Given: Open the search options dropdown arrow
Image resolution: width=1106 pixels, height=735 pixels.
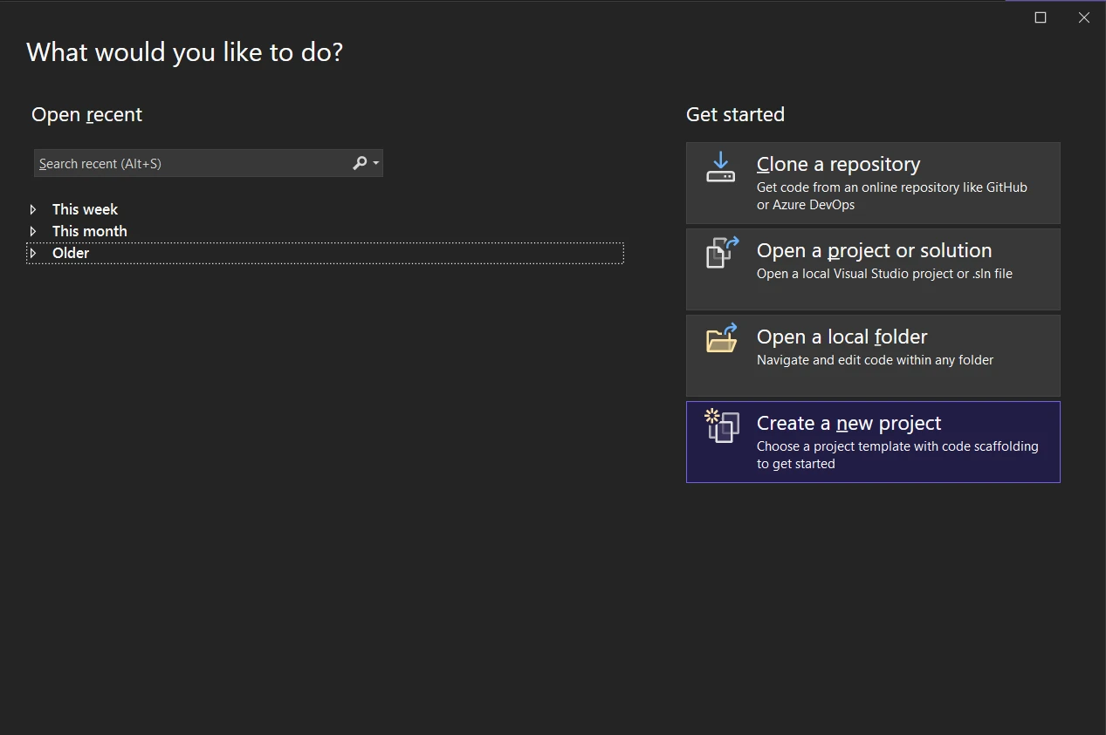Looking at the screenshot, I should pos(376,163).
